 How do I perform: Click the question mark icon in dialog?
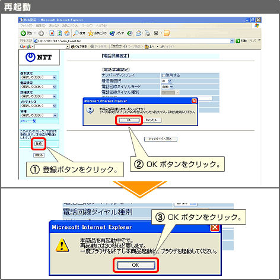(90, 110)
